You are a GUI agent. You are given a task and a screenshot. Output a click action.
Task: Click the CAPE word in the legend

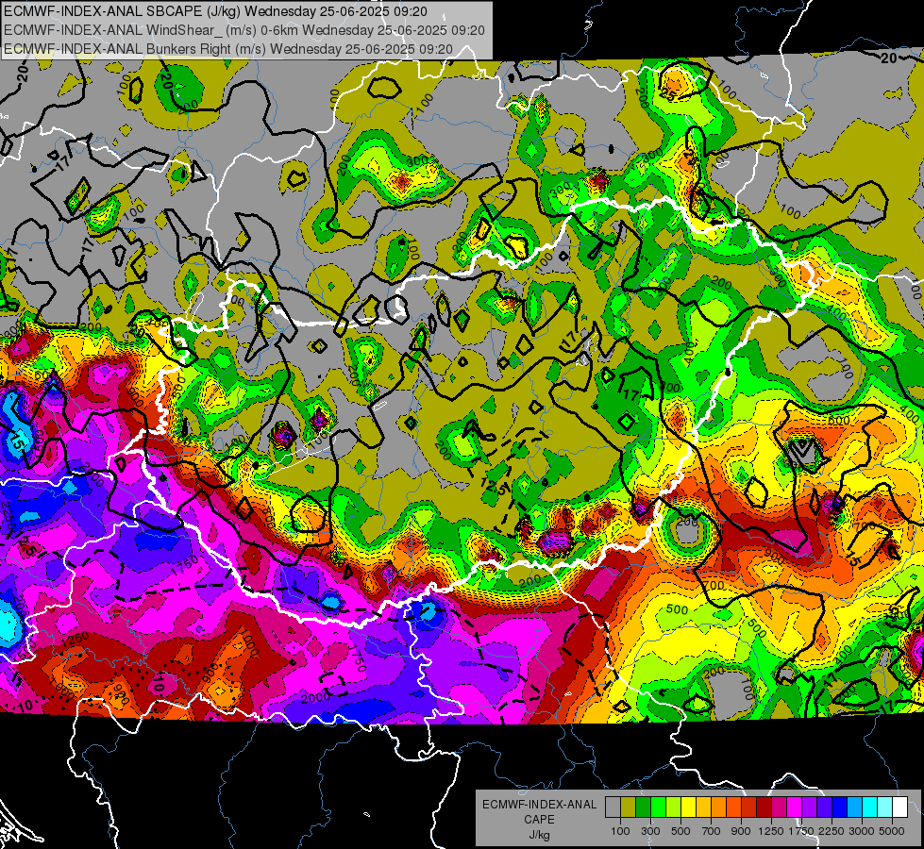pyautogui.click(x=539, y=820)
